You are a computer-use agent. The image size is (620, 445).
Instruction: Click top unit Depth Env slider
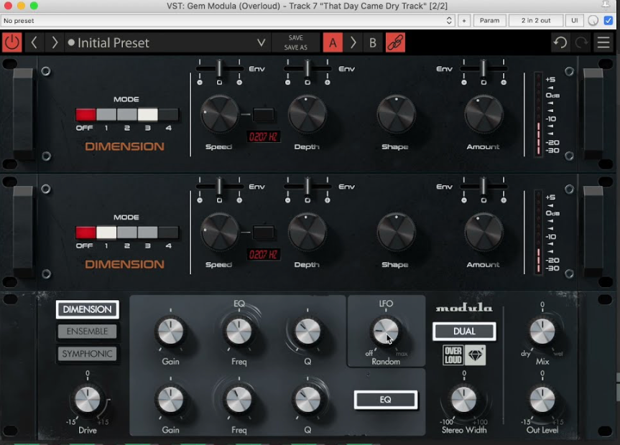click(307, 69)
